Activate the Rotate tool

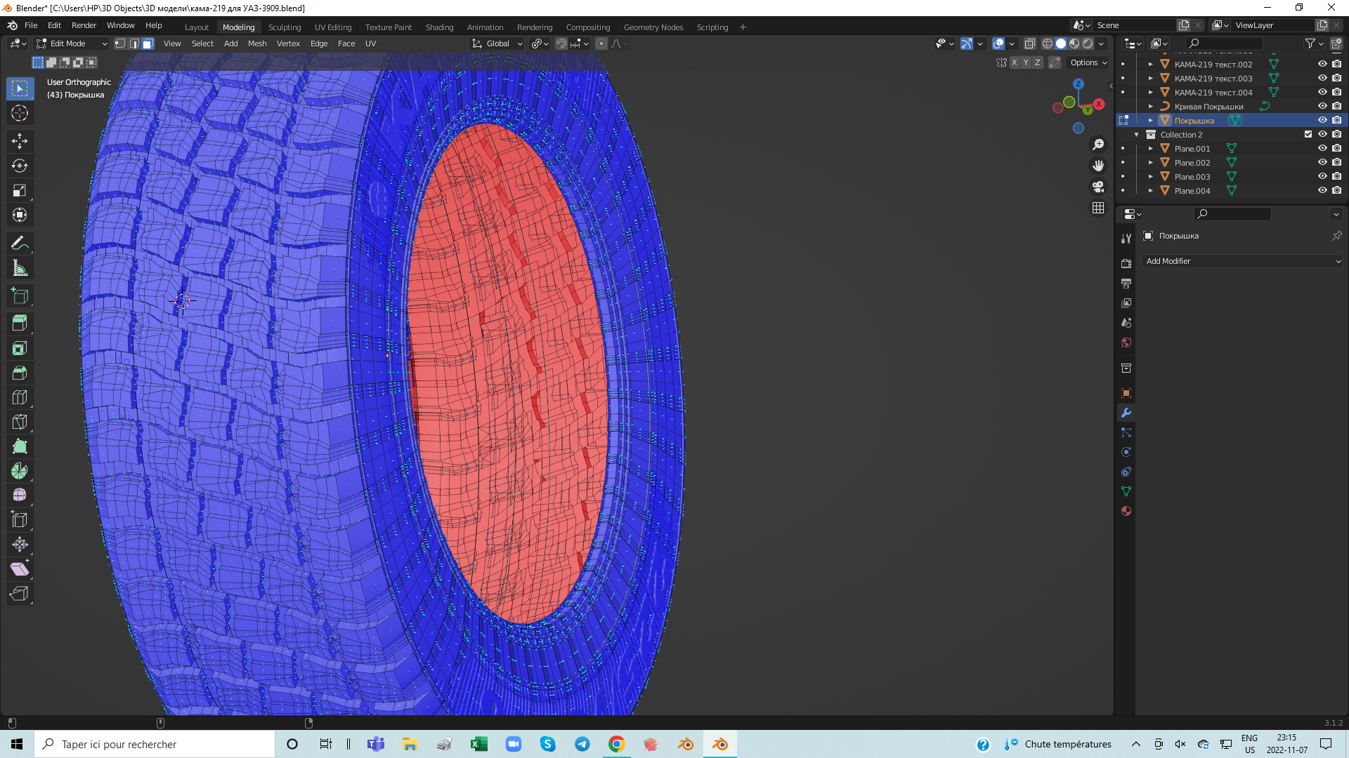[x=20, y=166]
